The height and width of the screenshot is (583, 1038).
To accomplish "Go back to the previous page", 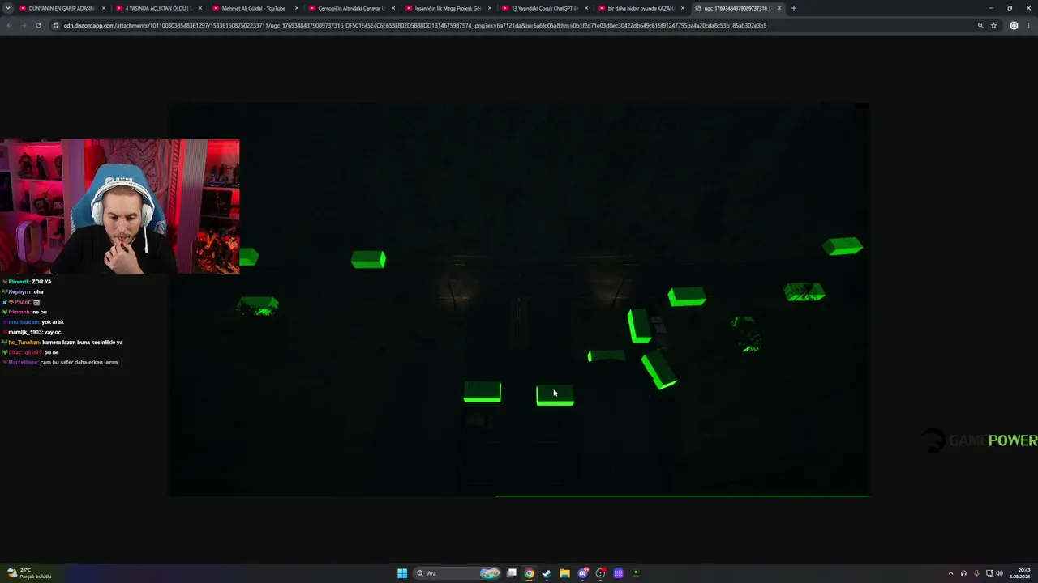I will (9, 25).
